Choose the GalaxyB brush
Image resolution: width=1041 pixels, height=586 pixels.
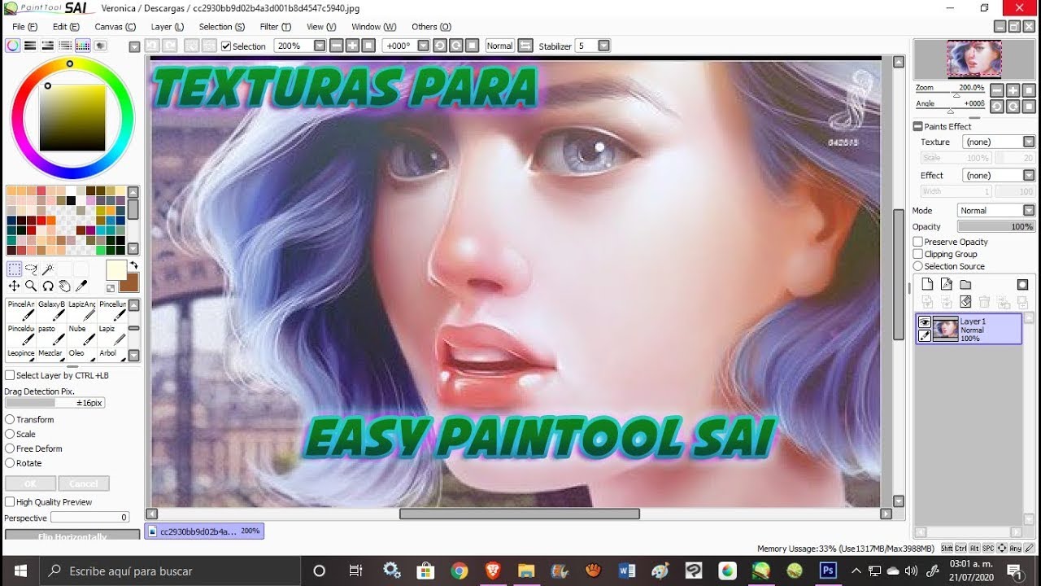pyautogui.click(x=52, y=310)
